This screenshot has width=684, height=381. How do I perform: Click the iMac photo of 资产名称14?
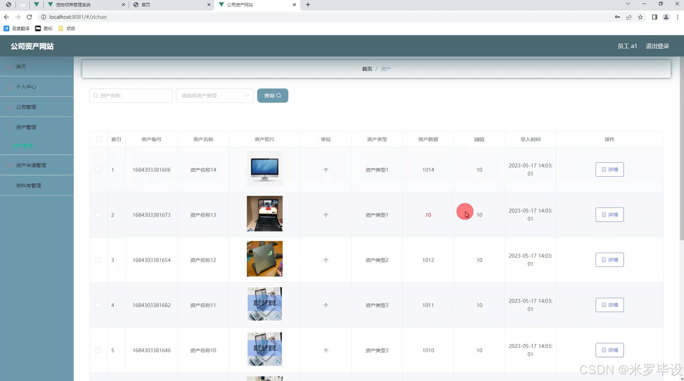pos(265,169)
